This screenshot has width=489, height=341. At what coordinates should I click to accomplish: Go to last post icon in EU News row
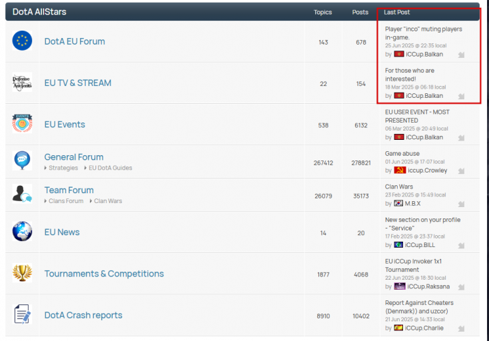pyautogui.click(x=461, y=246)
